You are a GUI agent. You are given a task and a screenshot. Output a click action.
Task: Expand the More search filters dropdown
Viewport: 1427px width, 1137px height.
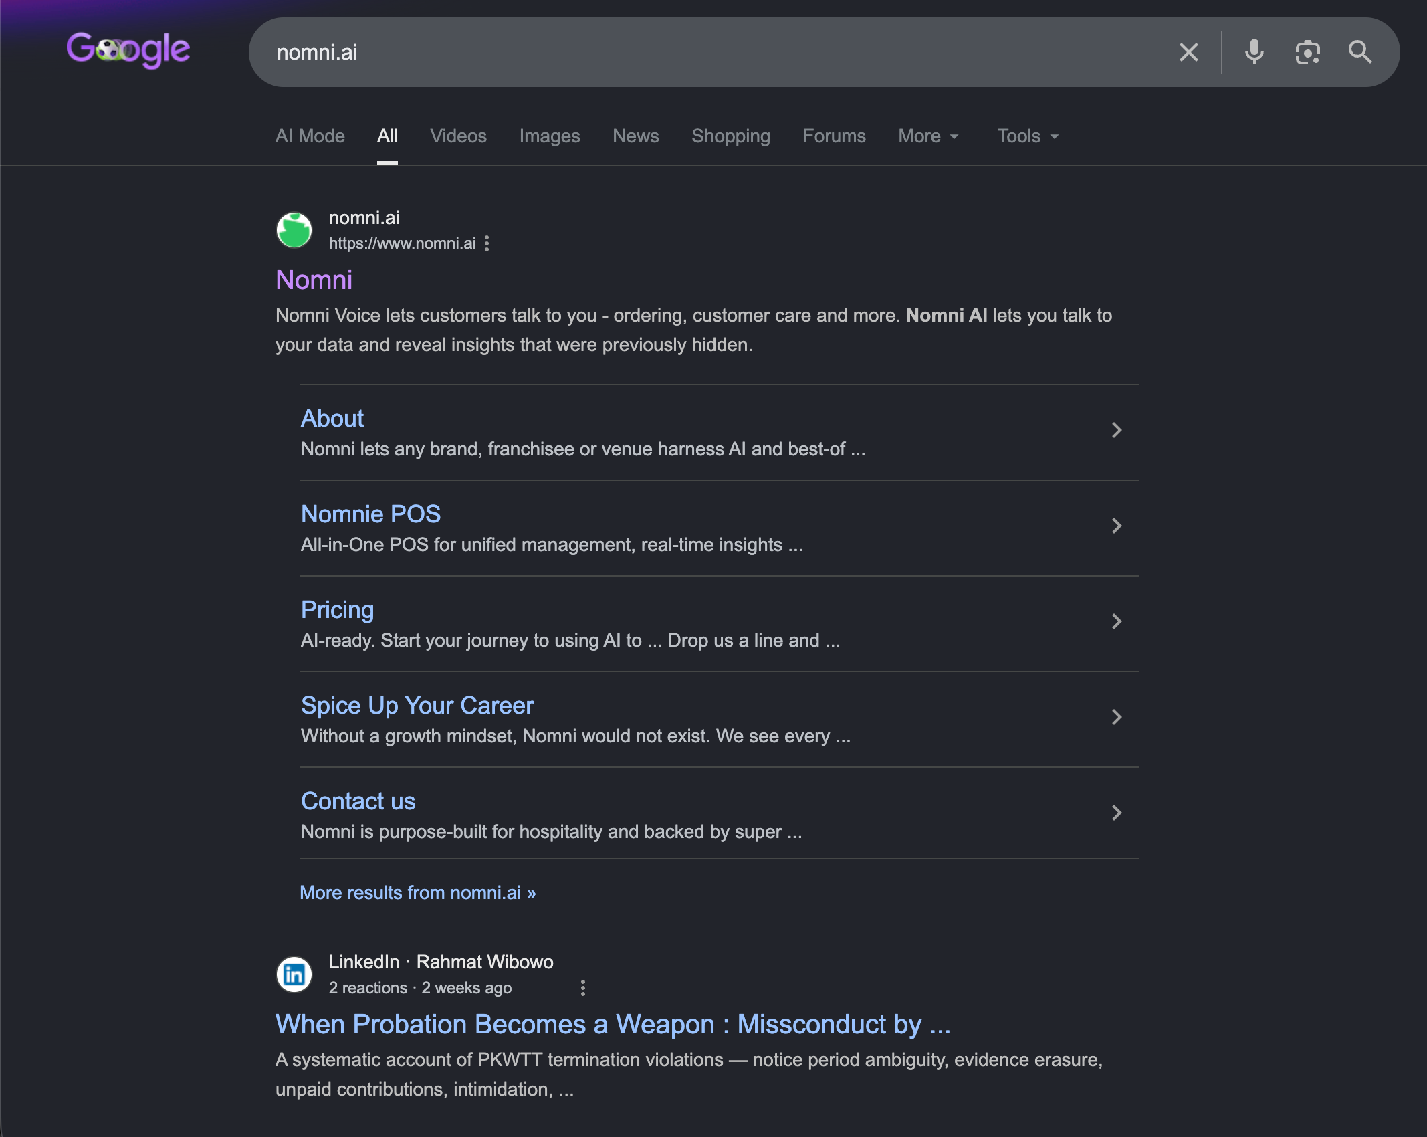click(x=928, y=136)
